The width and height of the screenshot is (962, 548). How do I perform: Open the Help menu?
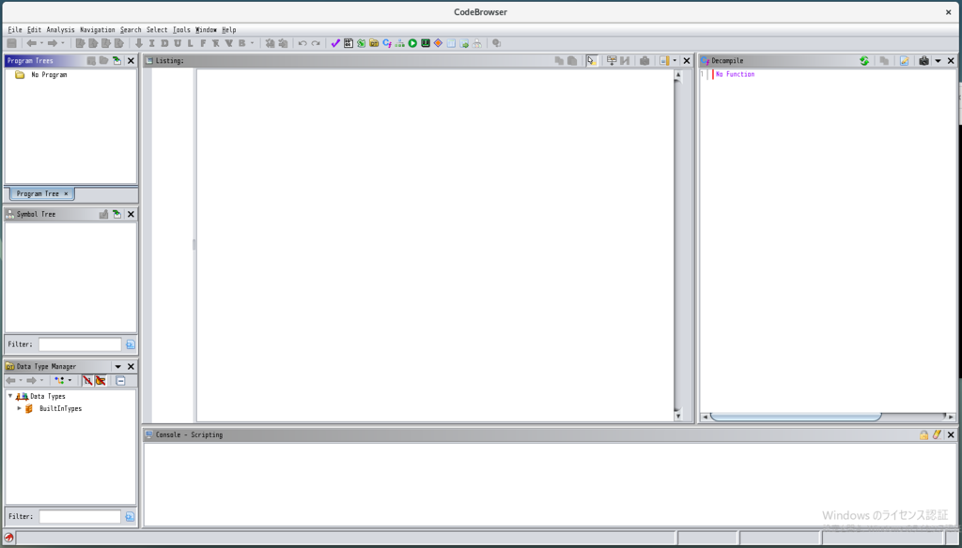point(229,29)
